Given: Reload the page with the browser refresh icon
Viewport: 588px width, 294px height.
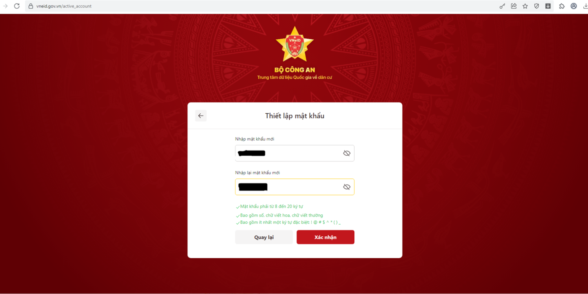Looking at the screenshot, I should click(17, 6).
